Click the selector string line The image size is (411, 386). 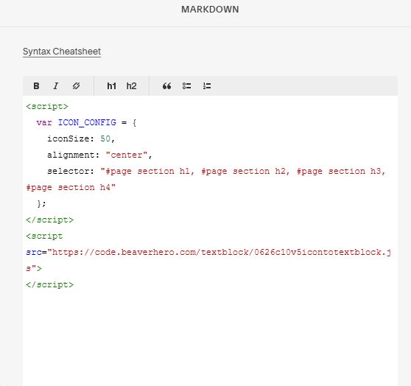point(217,171)
